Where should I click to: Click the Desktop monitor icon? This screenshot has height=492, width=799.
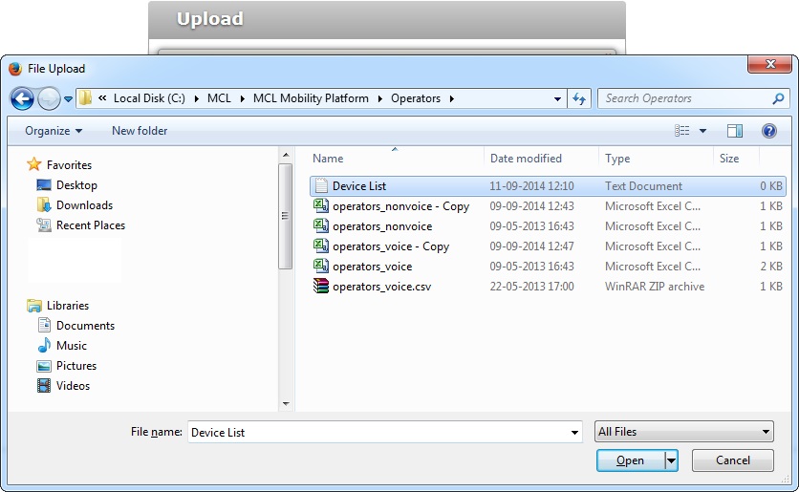click(x=44, y=185)
